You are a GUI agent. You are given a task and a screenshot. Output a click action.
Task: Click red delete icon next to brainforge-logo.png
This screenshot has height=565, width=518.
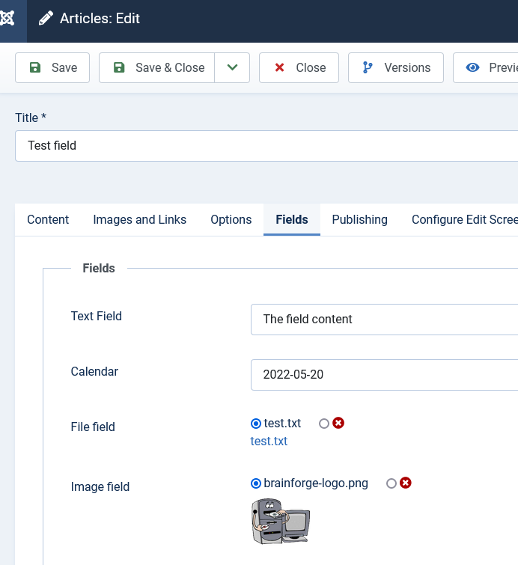coord(406,483)
